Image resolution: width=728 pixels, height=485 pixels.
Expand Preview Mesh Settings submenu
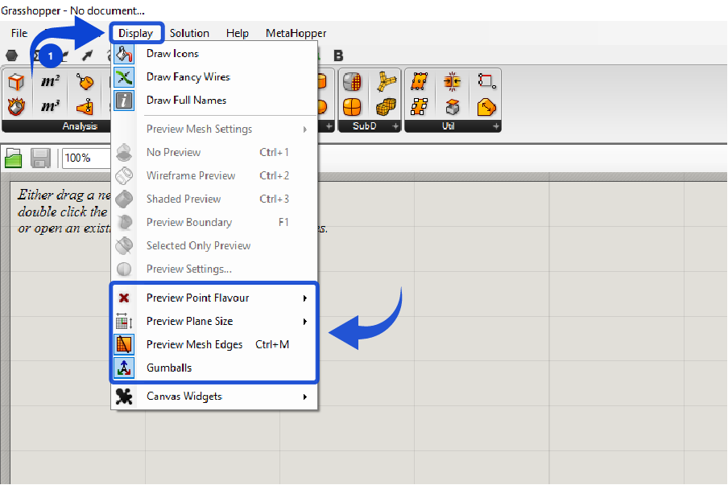point(214,129)
